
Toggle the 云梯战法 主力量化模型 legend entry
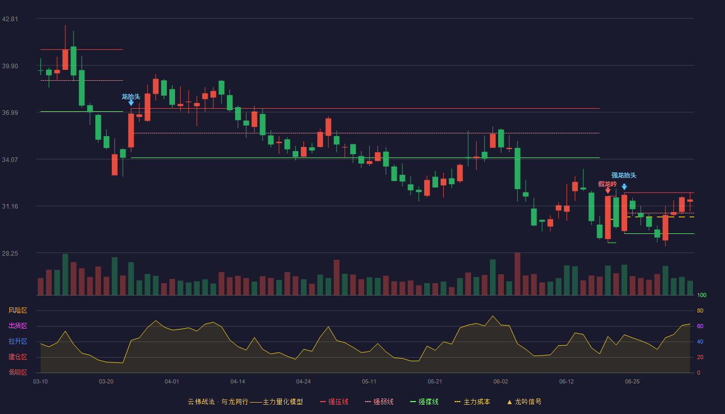245,402
